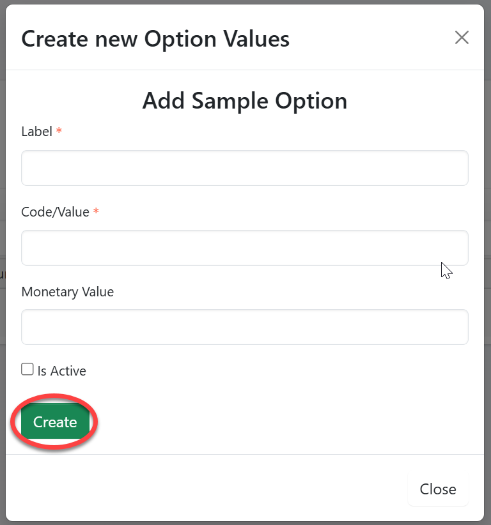Click the "Code/Value" field caption text
The image size is (491, 525).
[x=55, y=212]
